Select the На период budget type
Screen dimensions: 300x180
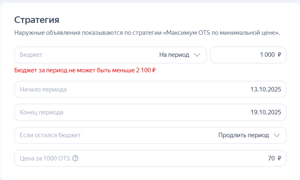[x=174, y=55]
